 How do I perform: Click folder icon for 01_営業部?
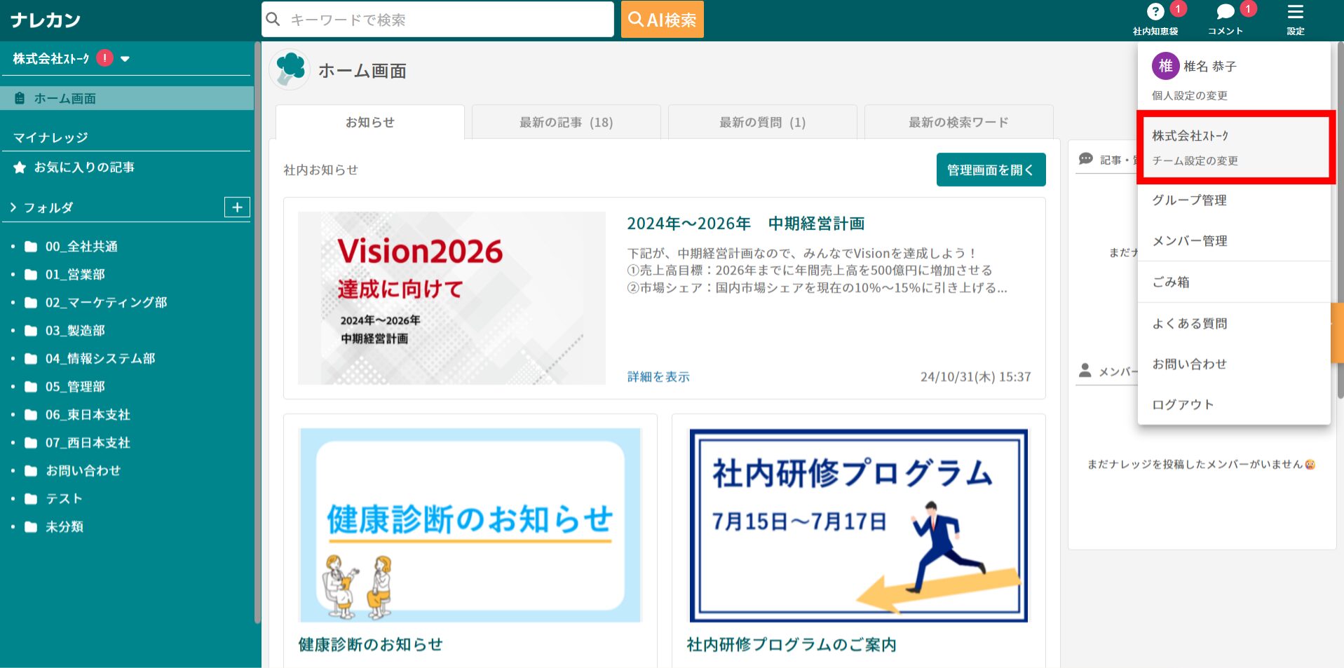click(x=31, y=275)
